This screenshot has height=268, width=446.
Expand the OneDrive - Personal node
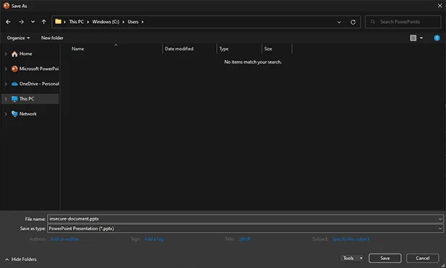(x=5, y=84)
